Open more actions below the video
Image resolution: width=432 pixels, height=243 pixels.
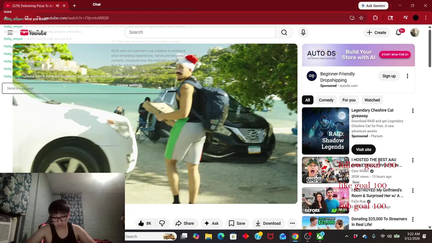point(292,223)
